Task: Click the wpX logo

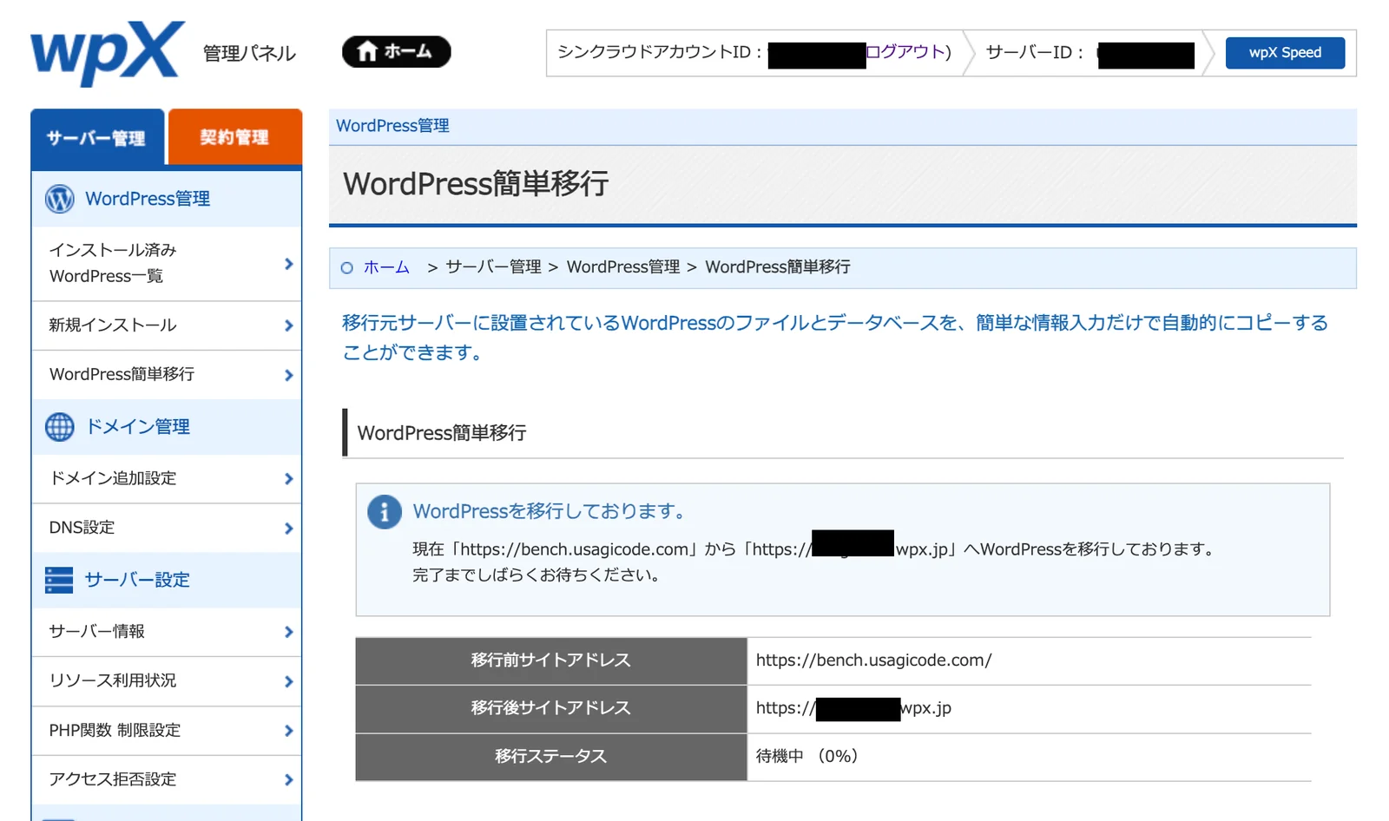Action: pyautogui.click(x=108, y=53)
